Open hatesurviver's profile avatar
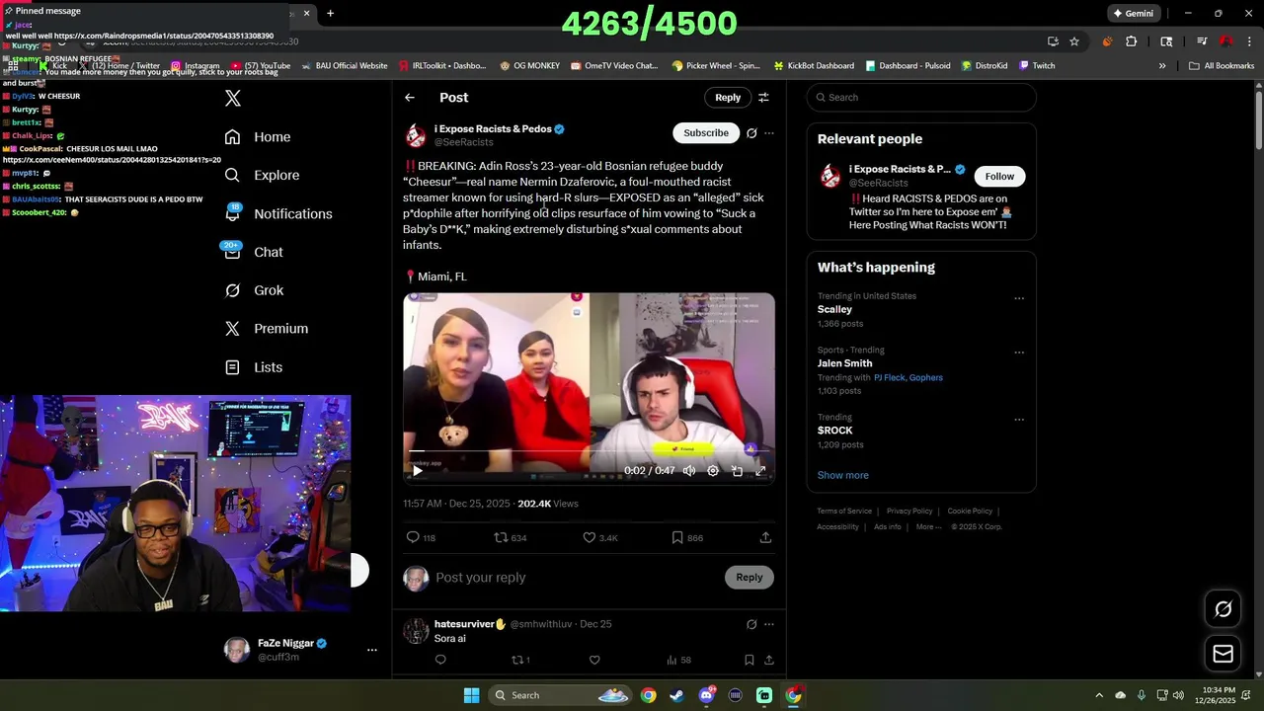The width and height of the screenshot is (1264, 711). [417, 631]
